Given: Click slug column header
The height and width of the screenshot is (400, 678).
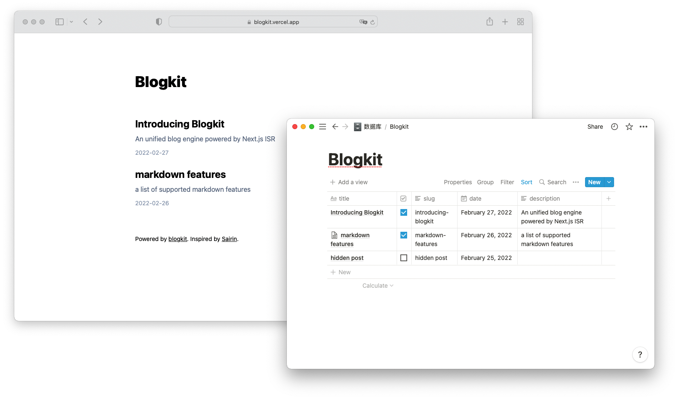Looking at the screenshot, I should coord(434,199).
